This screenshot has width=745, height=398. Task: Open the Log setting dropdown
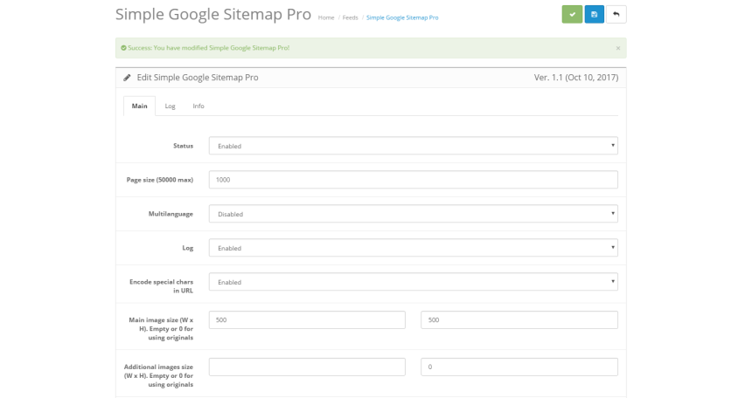[x=414, y=248]
